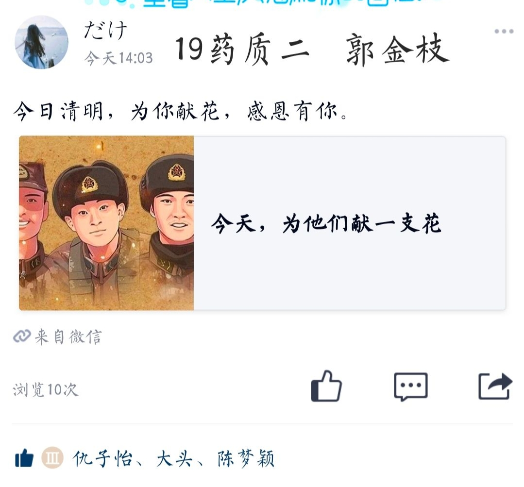
Task: Open liker 仇子怡's profile
Action: [x=102, y=458]
